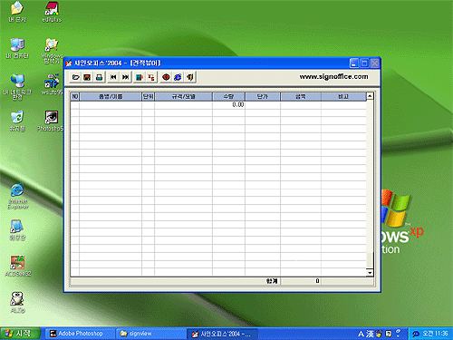
Task: Open www.signoffice.com link
Action: pos(333,77)
